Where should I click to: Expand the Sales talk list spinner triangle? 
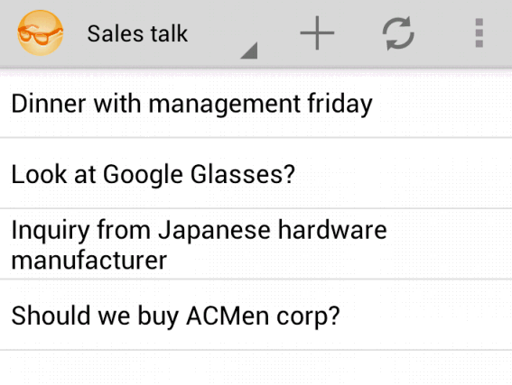(x=249, y=50)
